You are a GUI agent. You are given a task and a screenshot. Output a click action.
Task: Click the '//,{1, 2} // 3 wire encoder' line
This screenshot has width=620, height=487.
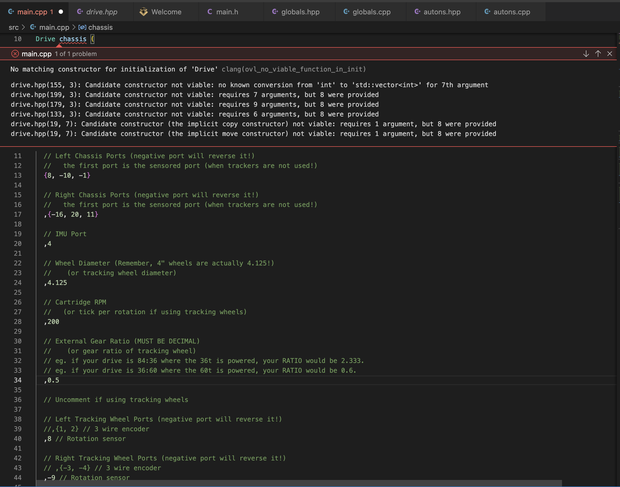96,429
